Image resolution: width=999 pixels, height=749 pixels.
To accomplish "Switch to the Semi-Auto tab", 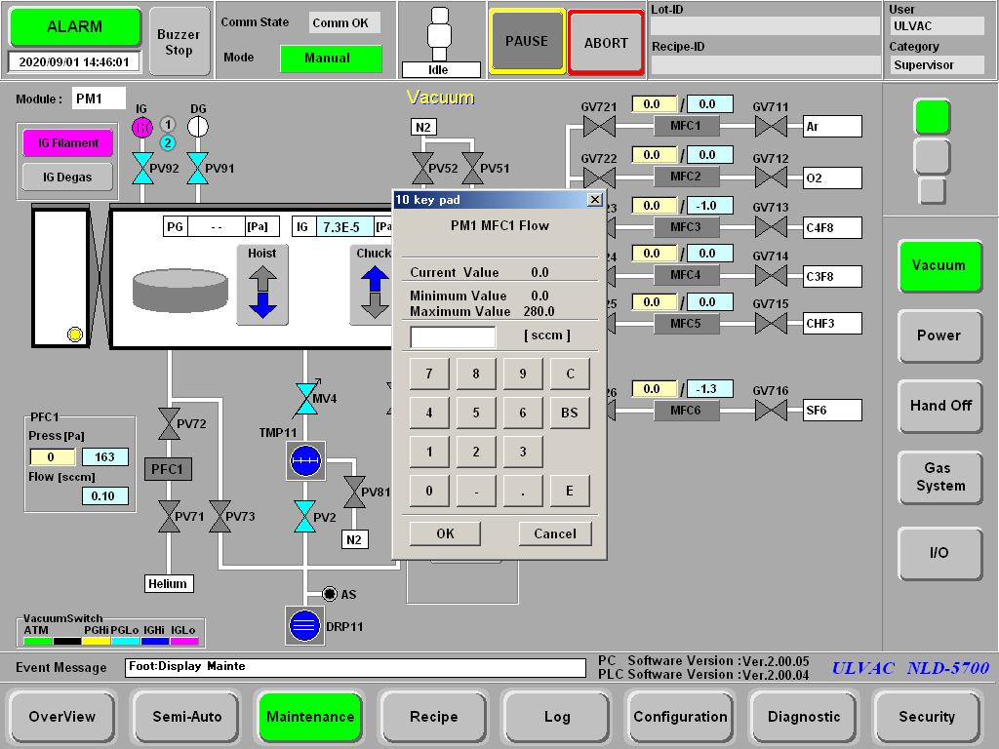I will click(x=186, y=717).
